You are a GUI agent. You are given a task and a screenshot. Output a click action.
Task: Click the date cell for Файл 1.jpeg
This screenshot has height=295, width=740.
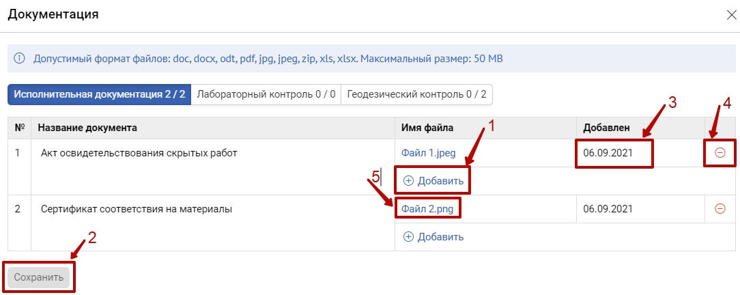(608, 153)
